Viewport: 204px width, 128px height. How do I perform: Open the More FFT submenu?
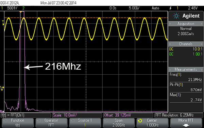point(186,123)
